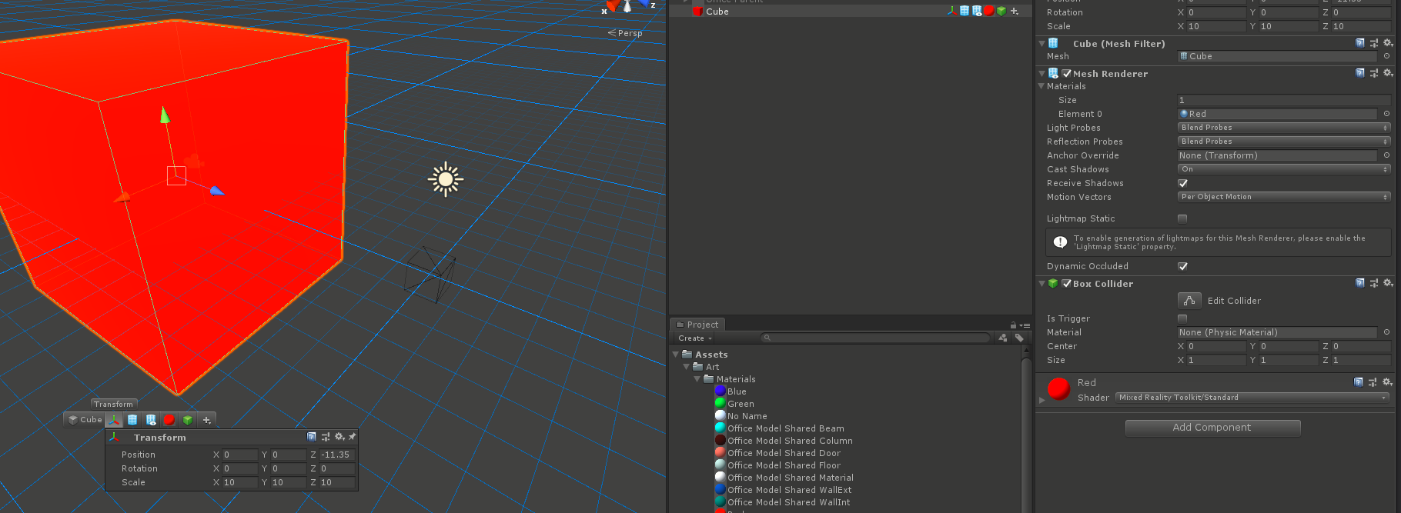Toggle Dynamic Occluded checkbox
This screenshot has width=1401, height=513.
pos(1182,266)
